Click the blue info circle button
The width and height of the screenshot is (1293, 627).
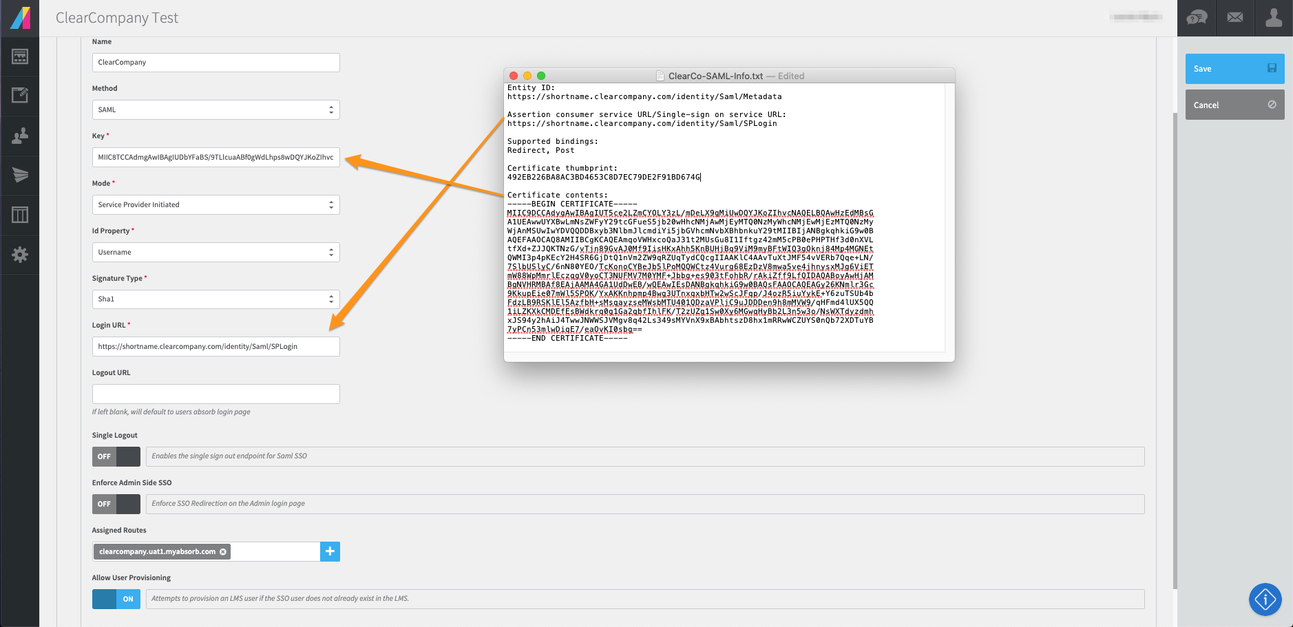(x=1265, y=599)
